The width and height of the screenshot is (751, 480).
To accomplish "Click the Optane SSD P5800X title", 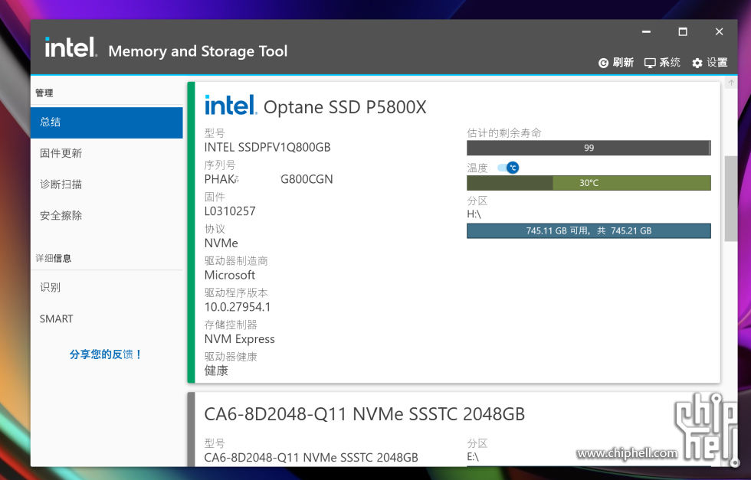I will [x=345, y=107].
